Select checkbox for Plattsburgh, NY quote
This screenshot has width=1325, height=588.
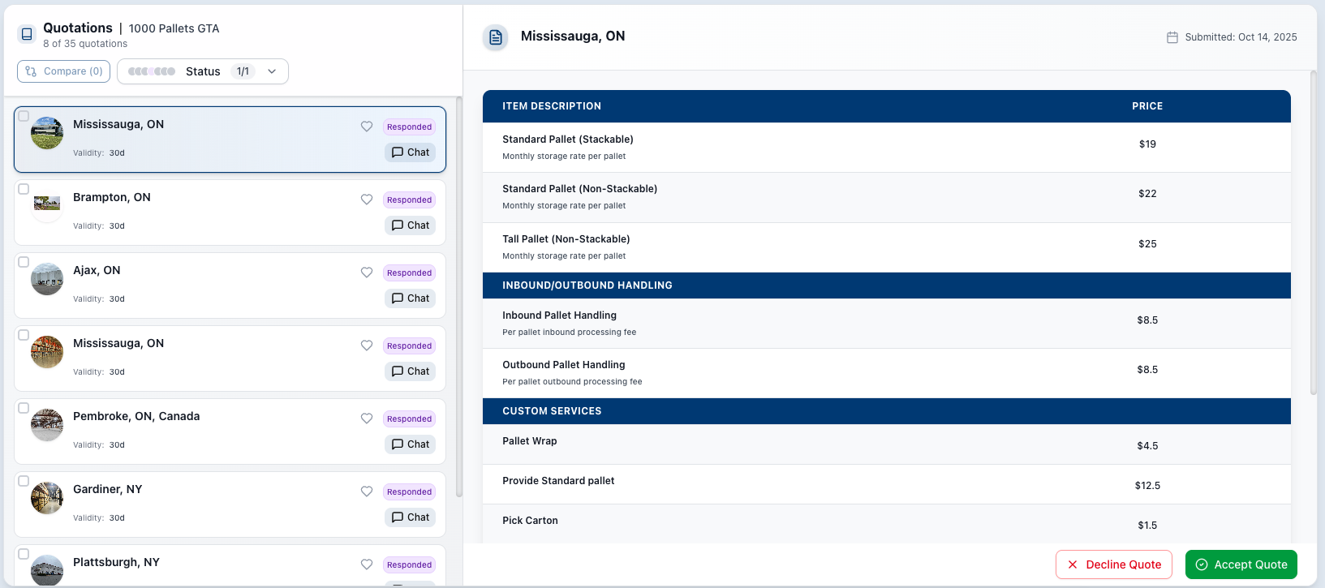coord(24,554)
